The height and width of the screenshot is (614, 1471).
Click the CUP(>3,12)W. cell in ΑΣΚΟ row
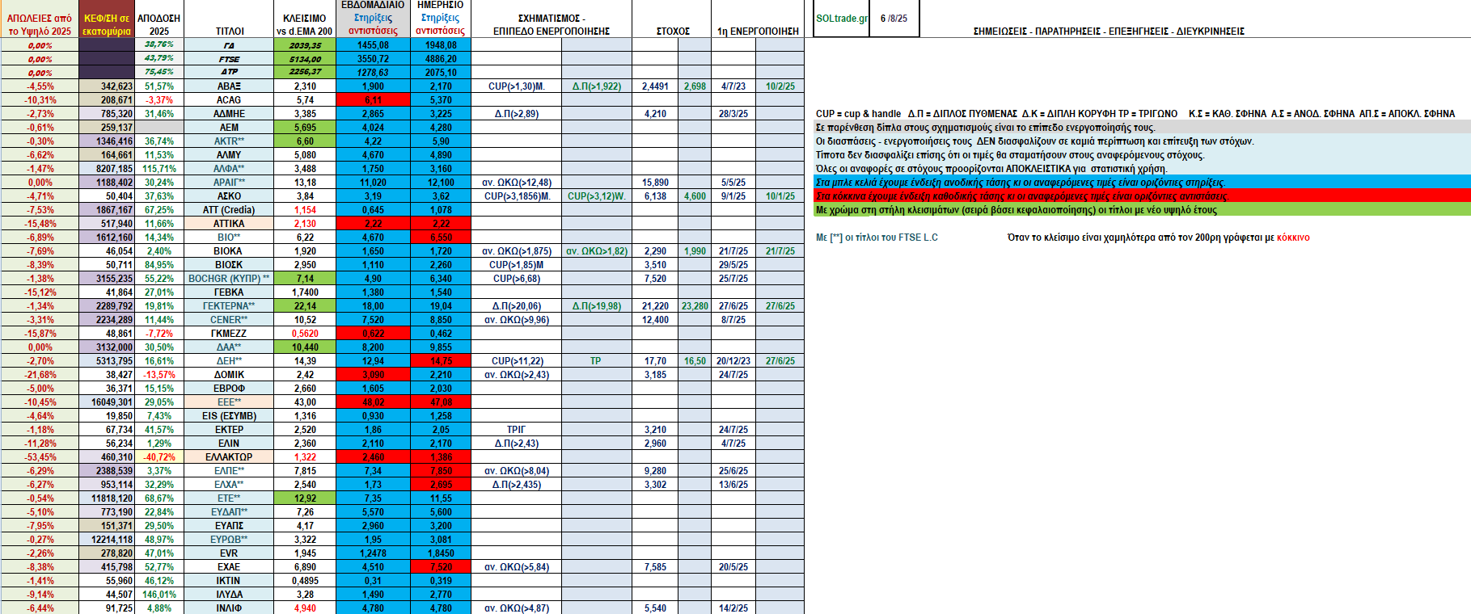(596, 196)
